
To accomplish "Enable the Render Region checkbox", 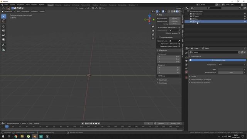I will coord(179,33).
